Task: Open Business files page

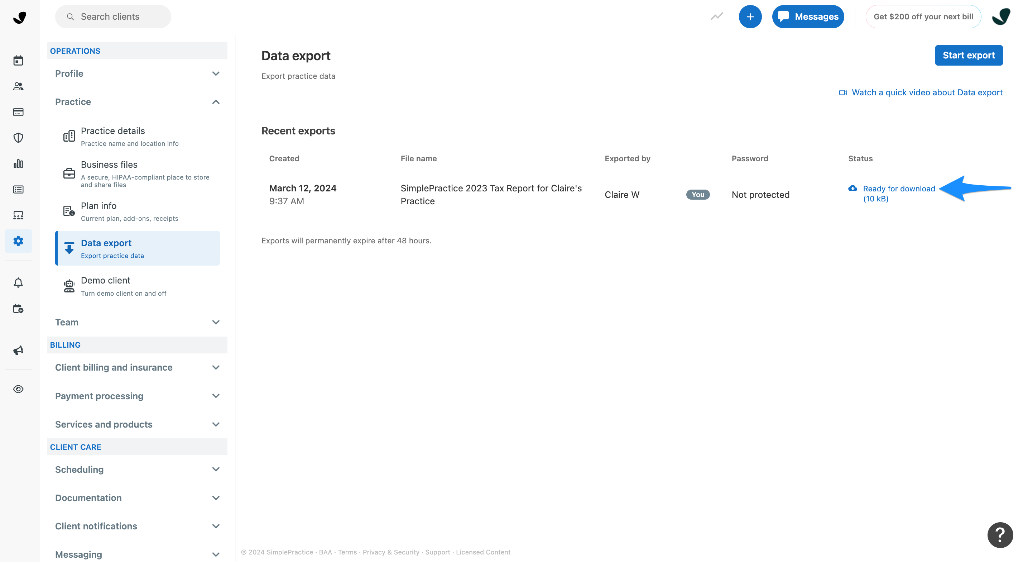Action: click(138, 174)
